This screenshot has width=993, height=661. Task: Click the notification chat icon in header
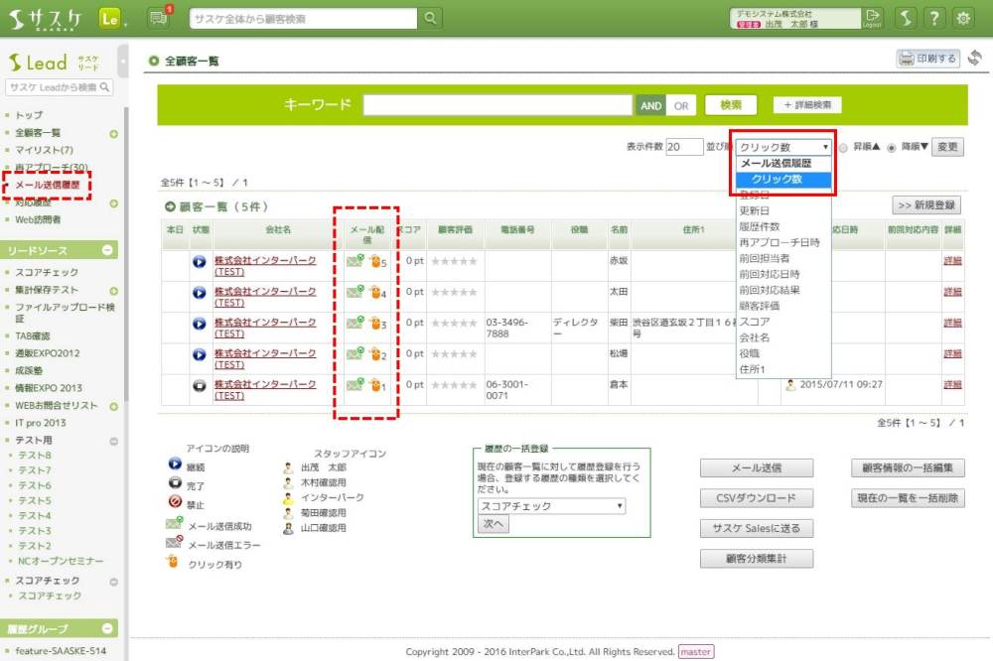[x=158, y=18]
